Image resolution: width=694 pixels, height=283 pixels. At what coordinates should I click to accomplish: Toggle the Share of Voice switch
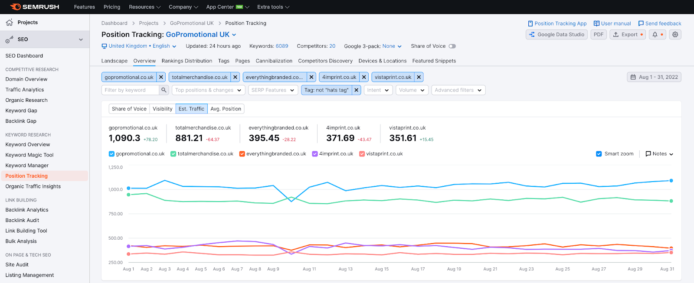coord(452,46)
